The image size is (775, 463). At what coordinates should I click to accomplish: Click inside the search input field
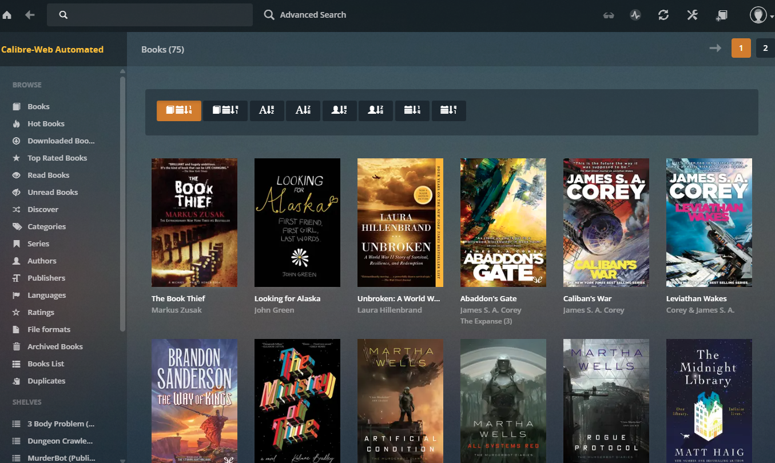(150, 15)
